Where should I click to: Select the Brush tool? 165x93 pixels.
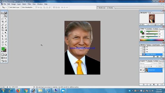(6, 25)
